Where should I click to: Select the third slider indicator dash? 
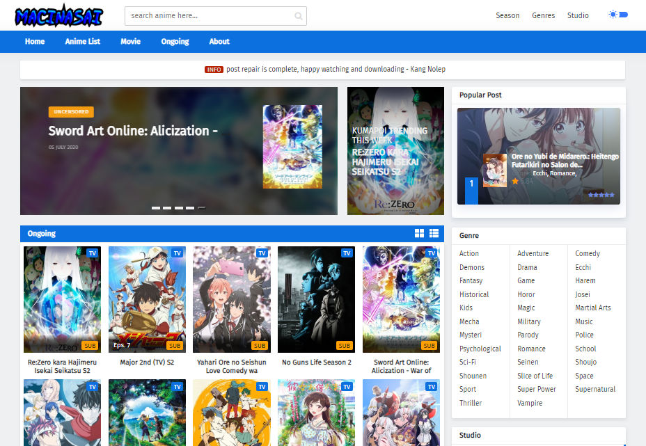coord(179,208)
